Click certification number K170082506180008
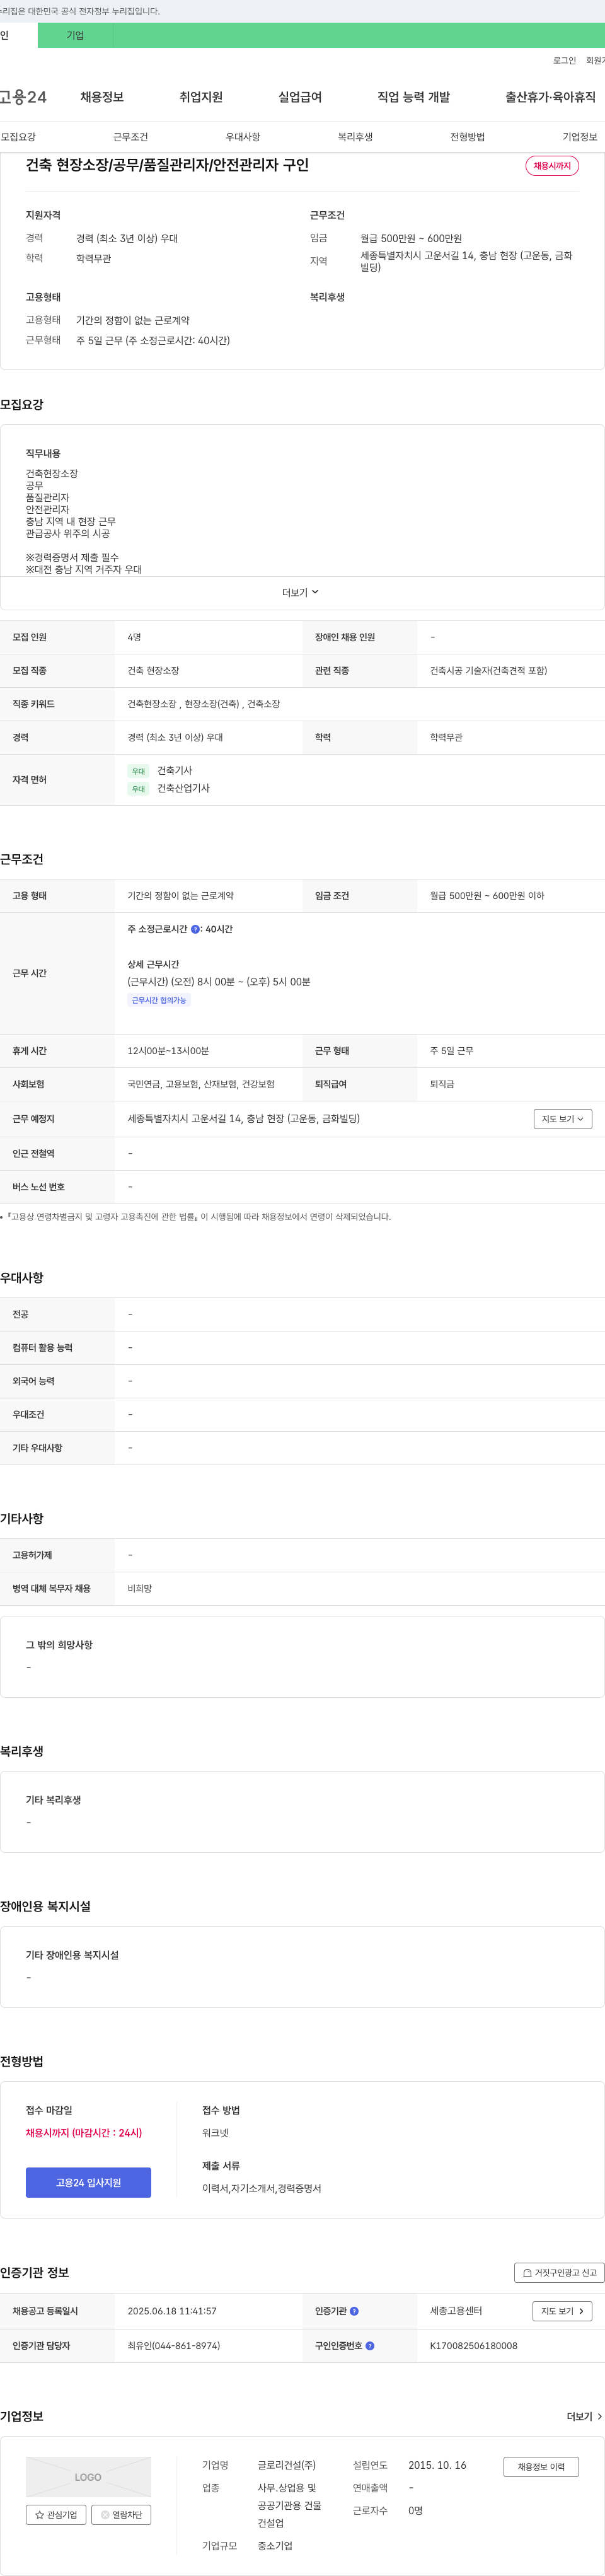This screenshot has width=605, height=2576. point(474,2345)
